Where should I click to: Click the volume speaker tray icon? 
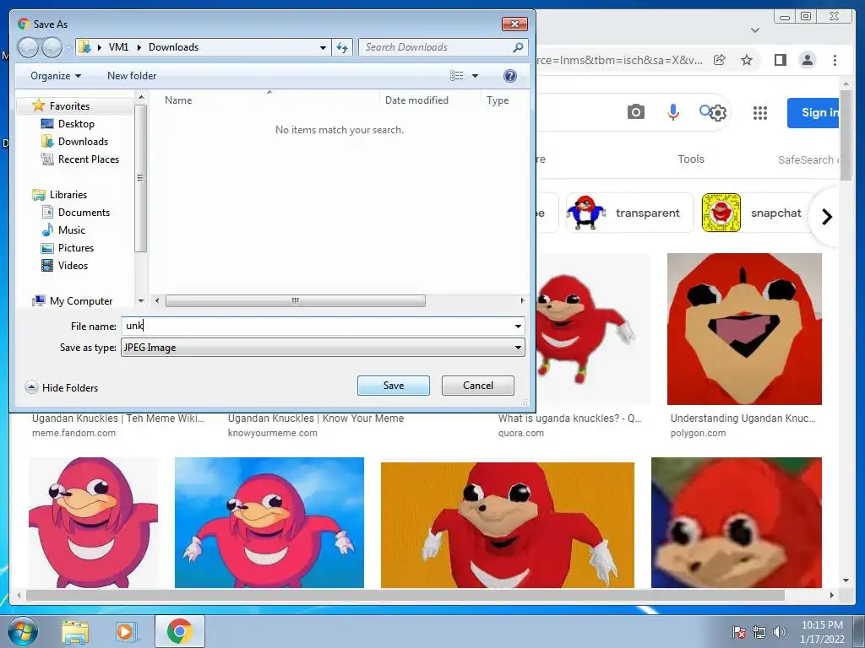(x=779, y=632)
